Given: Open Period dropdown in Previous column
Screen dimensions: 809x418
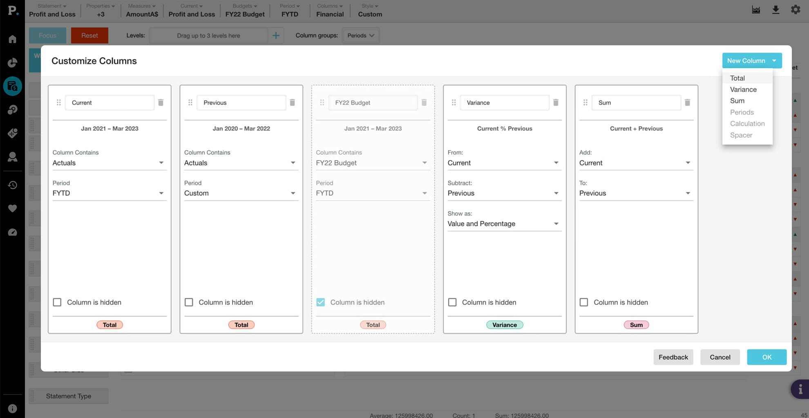Looking at the screenshot, I should pos(241,193).
